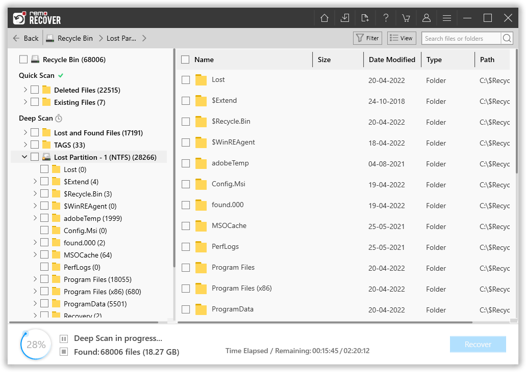Click the PerfLogs folder icon in file list
The height and width of the screenshot is (372, 526).
[201, 247]
